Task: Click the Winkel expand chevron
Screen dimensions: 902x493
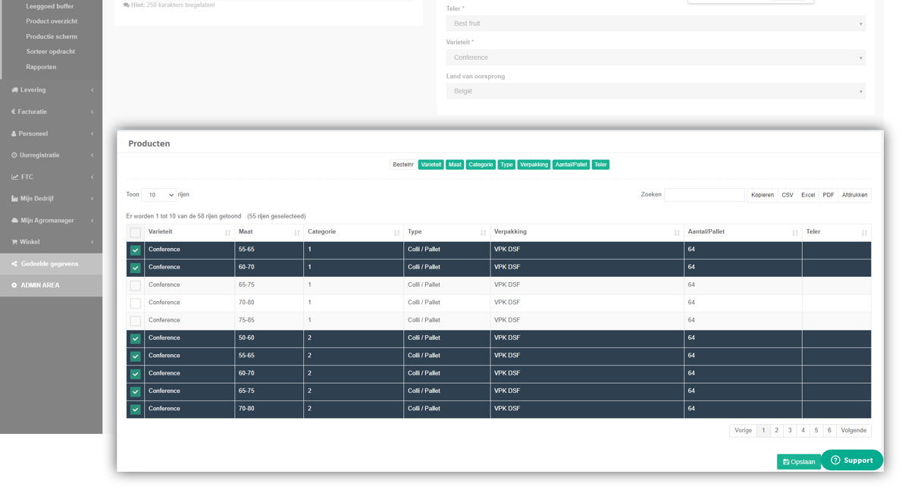Action: [92, 242]
